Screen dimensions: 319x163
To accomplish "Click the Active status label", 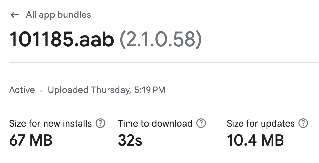I will click(x=22, y=90).
